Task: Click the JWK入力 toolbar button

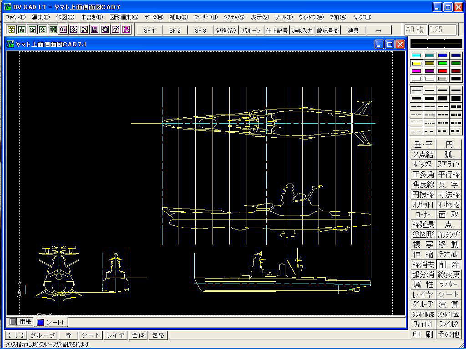Action: [302, 30]
